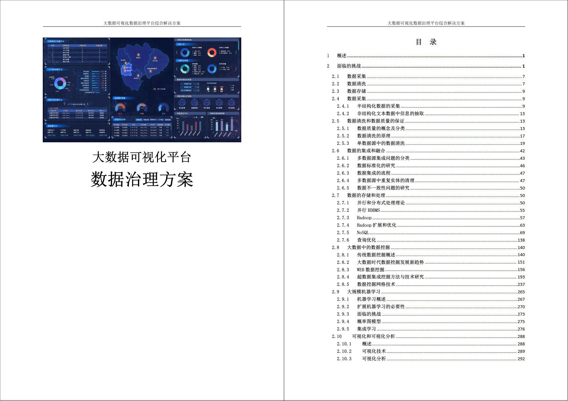Go to section 2.1 数据采集

click(428, 76)
